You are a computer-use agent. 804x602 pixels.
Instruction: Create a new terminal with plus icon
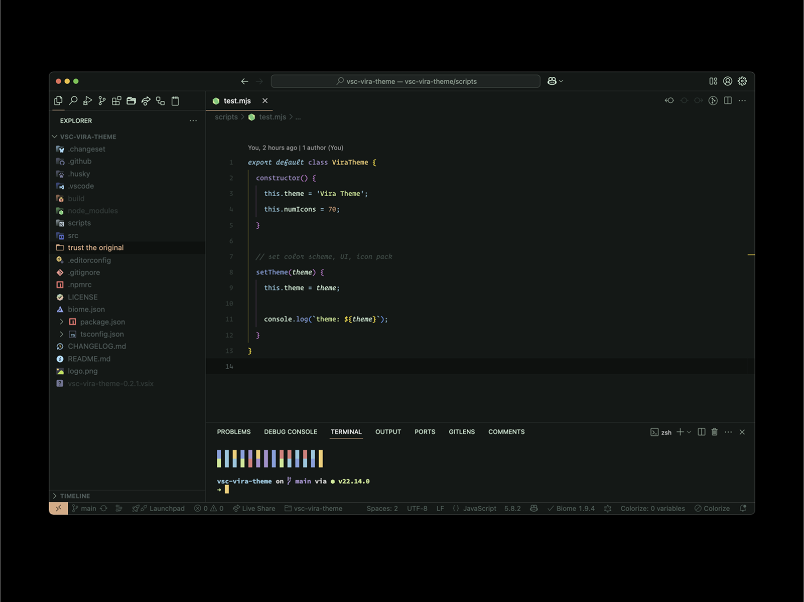[680, 432]
